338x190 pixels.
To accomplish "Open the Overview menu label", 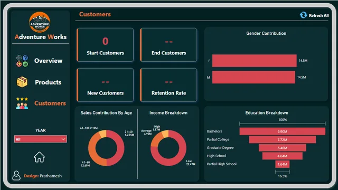I will (48, 61).
